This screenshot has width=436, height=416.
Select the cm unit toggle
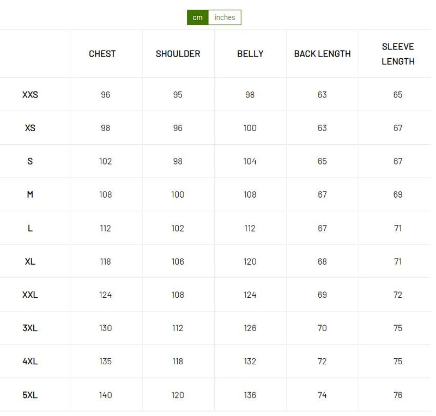tap(197, 17)
